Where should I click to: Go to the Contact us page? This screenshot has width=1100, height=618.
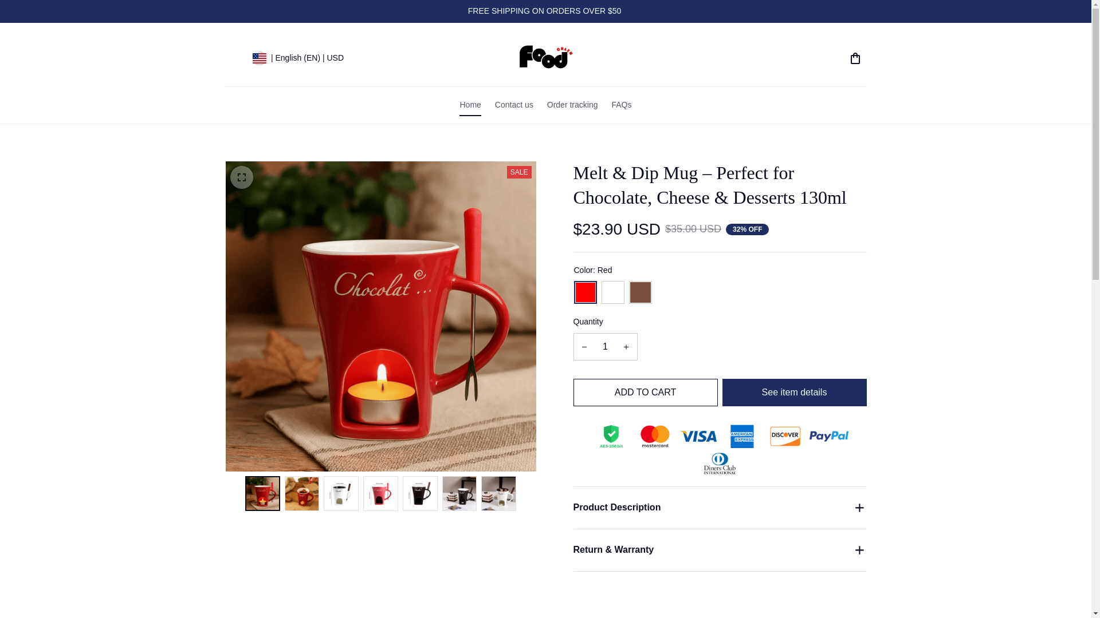514,105
